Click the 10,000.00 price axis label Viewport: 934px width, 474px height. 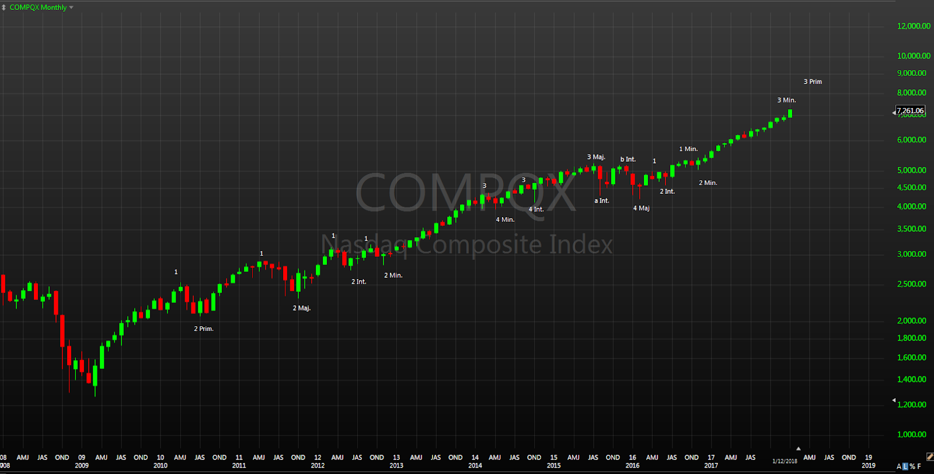pos(914,56)
